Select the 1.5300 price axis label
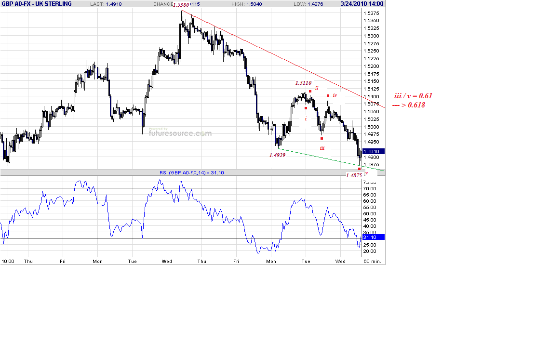 click(x=371, y=36)
